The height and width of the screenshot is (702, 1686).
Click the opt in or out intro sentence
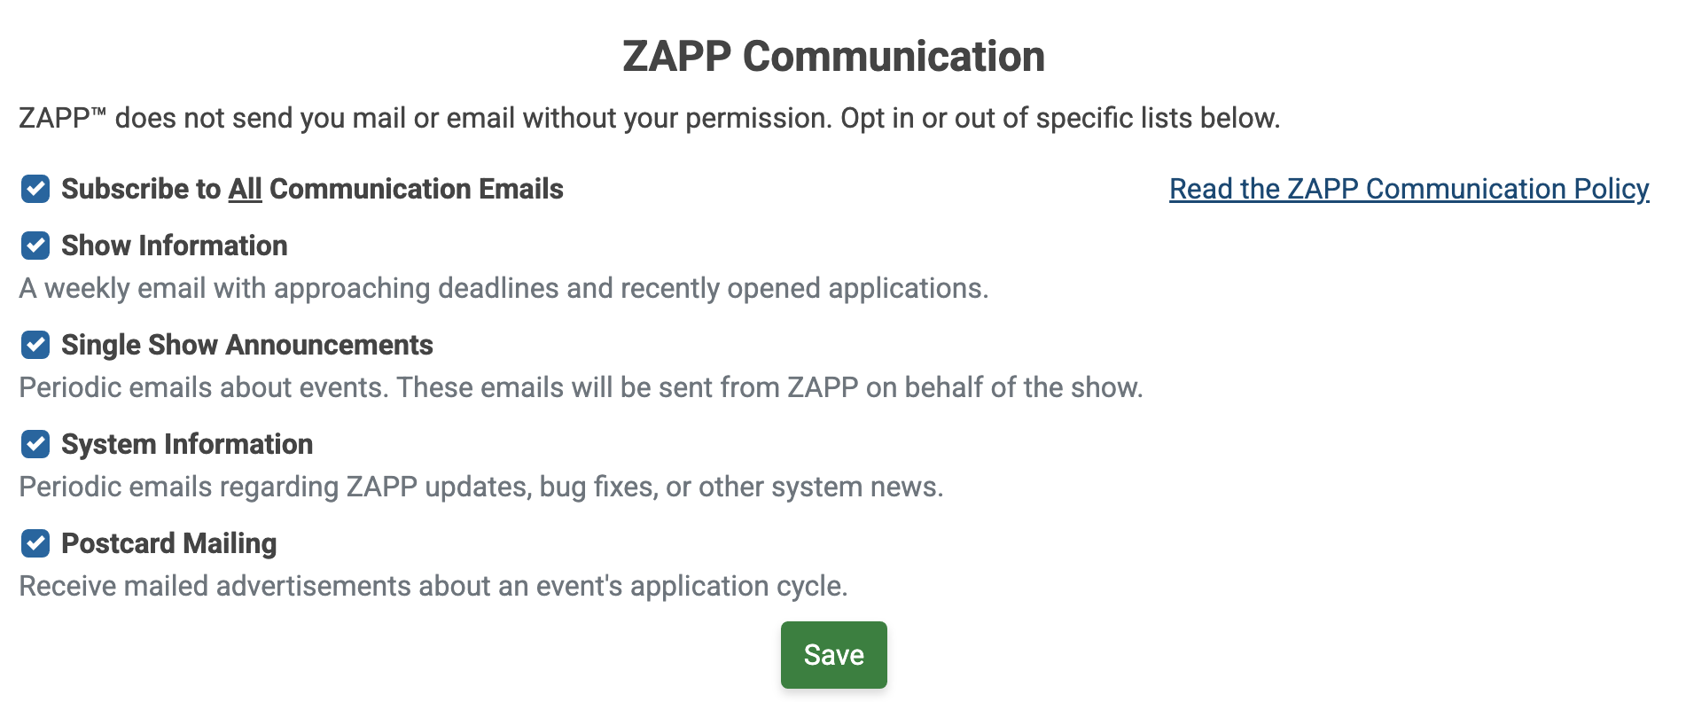point(649,118)
